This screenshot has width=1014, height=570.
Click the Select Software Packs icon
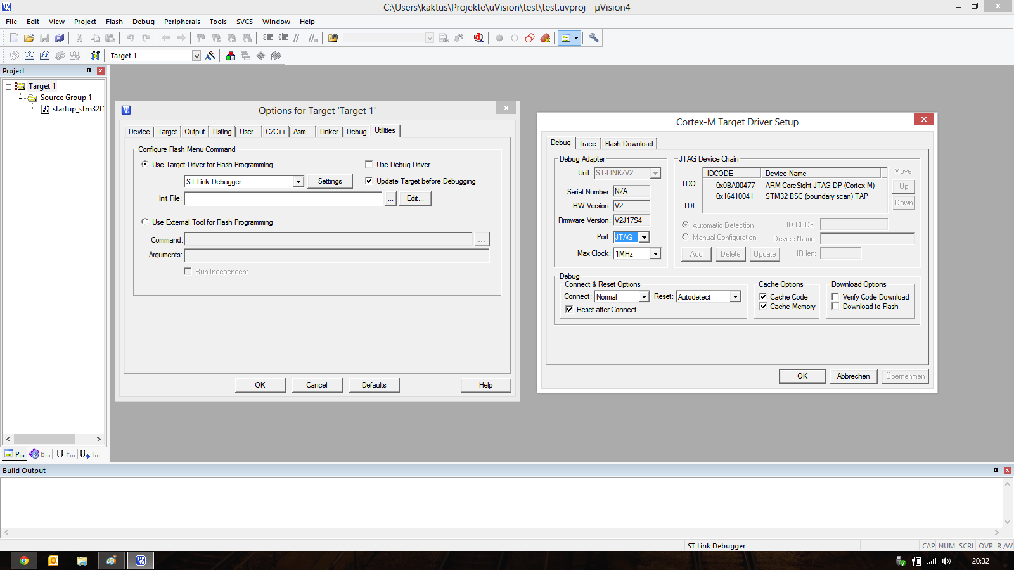(x=276, y=56)
